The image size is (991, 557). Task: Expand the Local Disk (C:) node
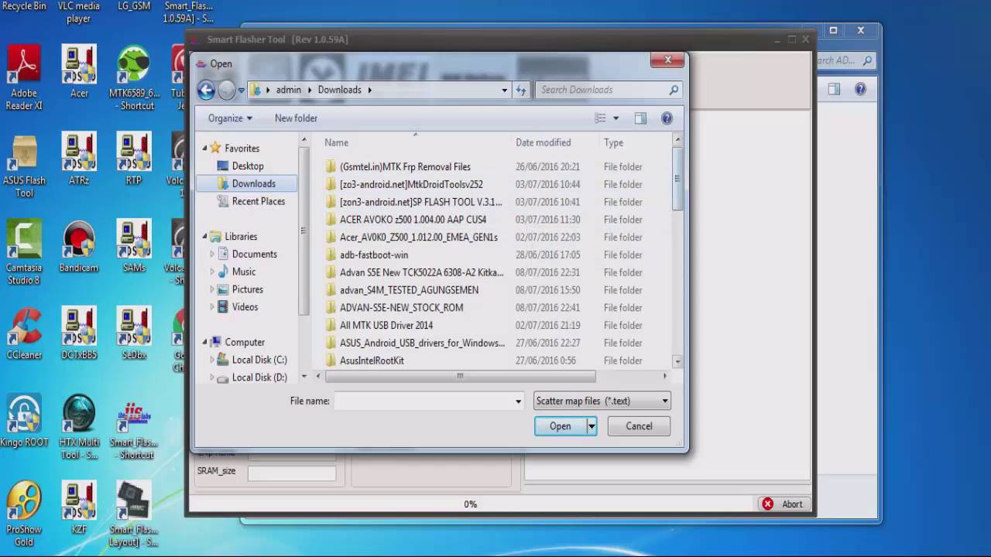(x=212, y=360)
